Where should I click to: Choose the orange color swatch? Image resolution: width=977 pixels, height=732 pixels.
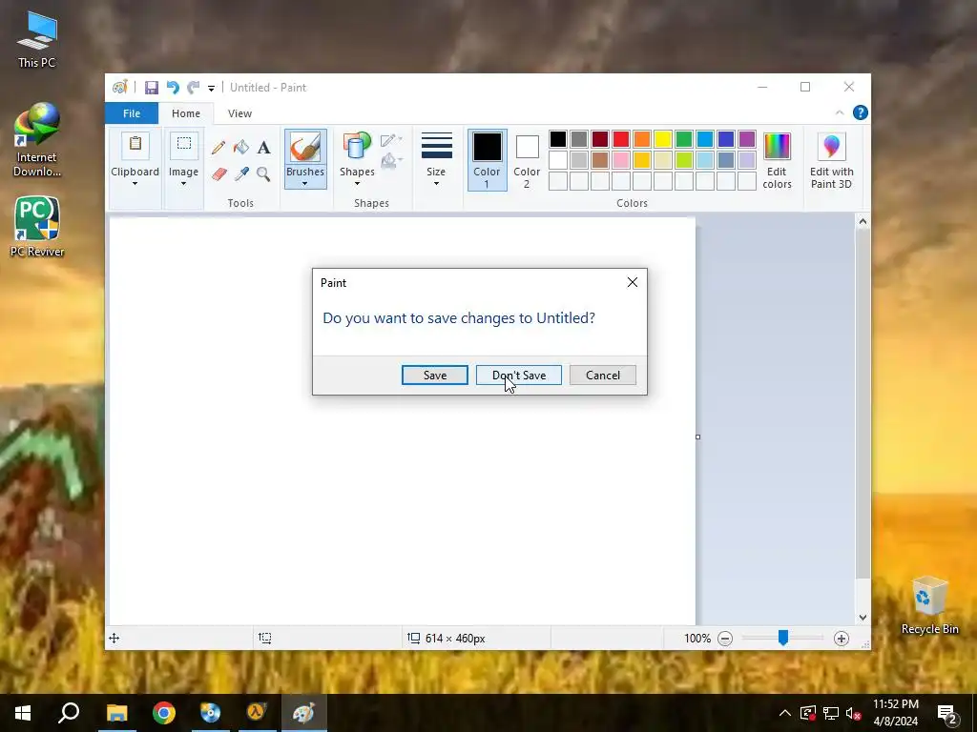coord(642,139)
